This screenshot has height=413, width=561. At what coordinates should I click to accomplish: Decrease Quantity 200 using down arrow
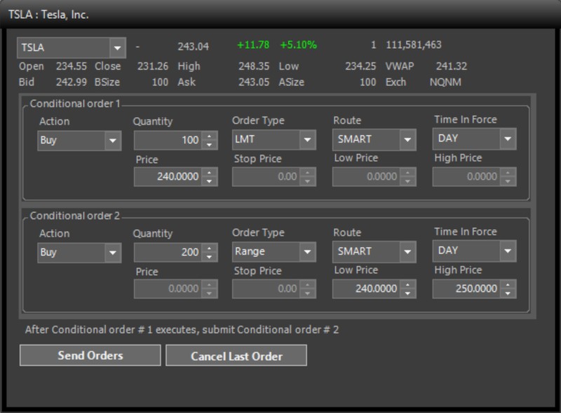click(209, 257)
